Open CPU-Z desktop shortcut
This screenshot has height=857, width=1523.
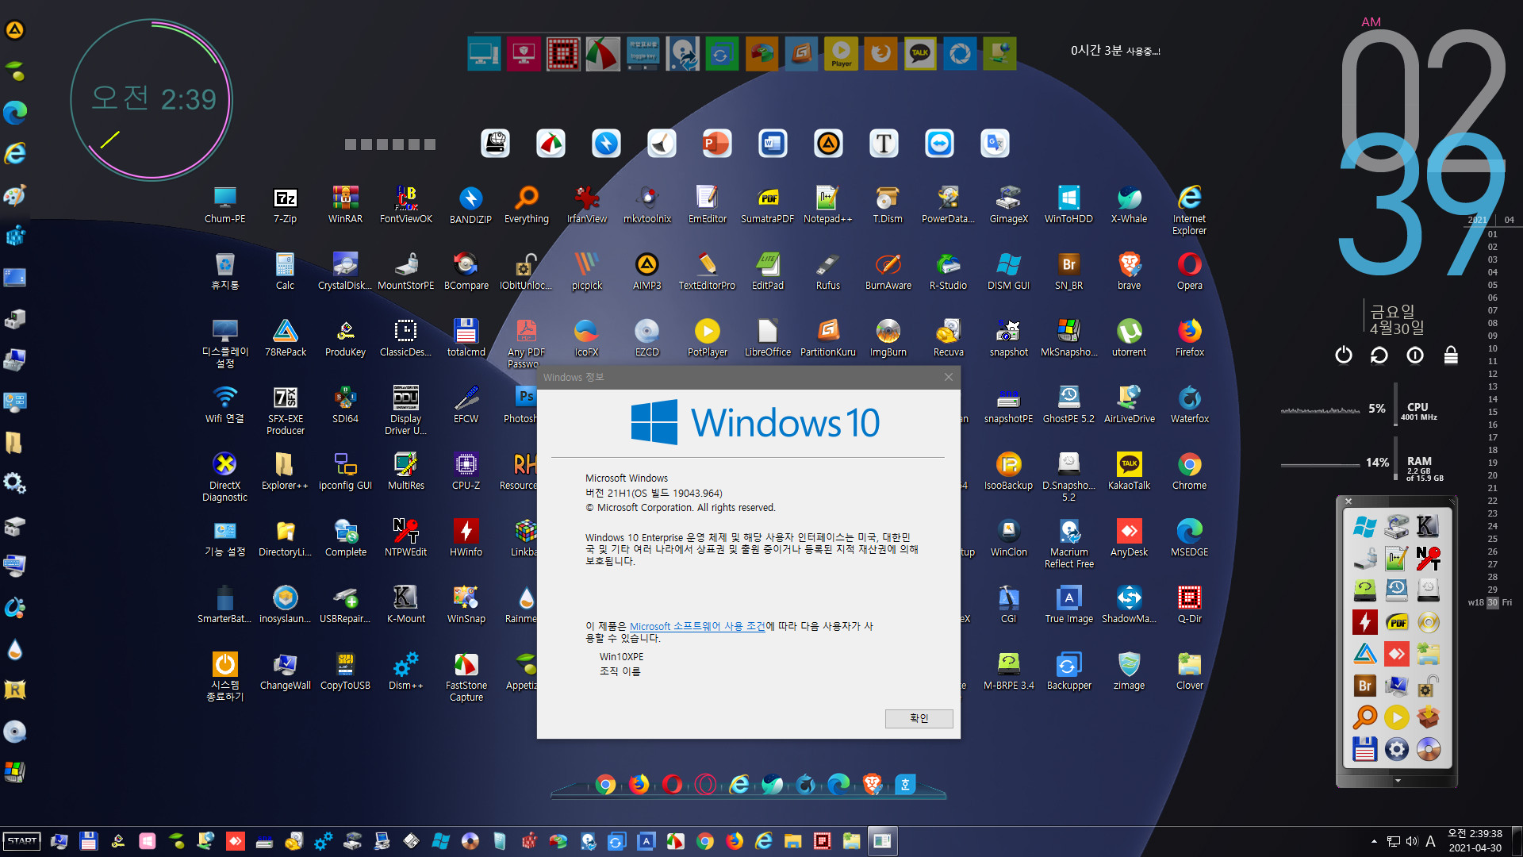(x=466, y=471)
